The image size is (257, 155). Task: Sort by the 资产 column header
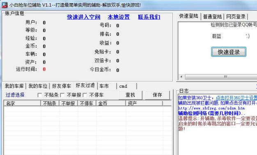coord(144,103)
